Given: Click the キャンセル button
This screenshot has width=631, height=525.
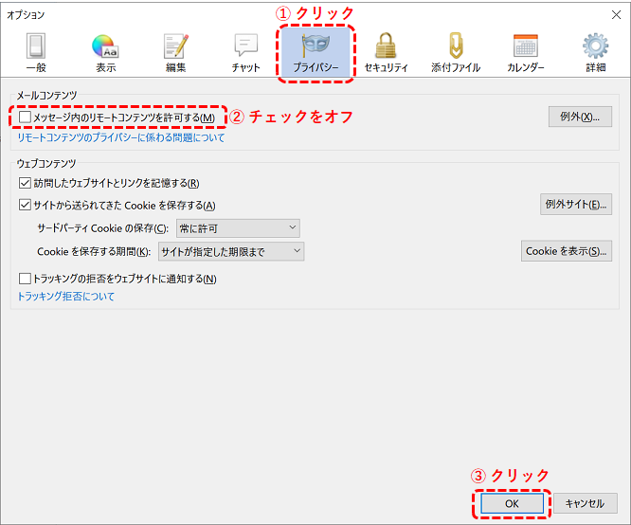Looking at the screenshot, I should tap(586, 503).
